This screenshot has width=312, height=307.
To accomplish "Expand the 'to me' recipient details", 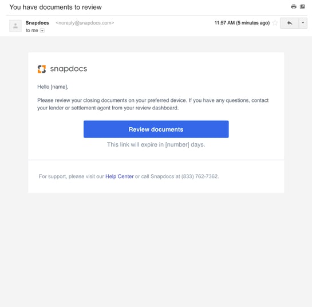I will click(42, 30).
